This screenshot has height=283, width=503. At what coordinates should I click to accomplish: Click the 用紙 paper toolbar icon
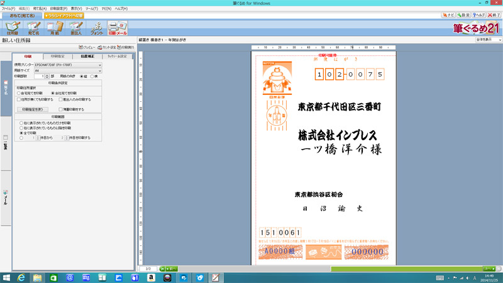55,28
